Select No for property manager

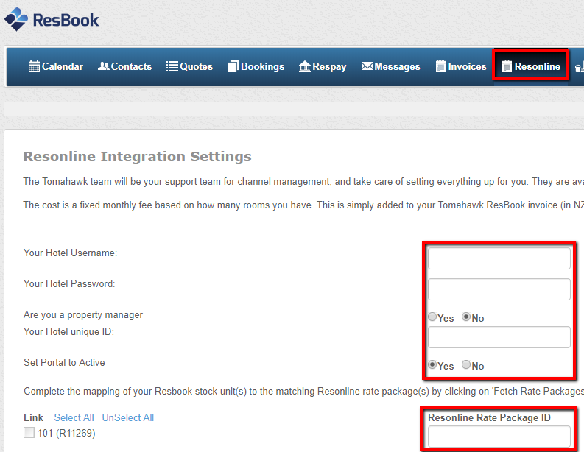click(466, 317)
